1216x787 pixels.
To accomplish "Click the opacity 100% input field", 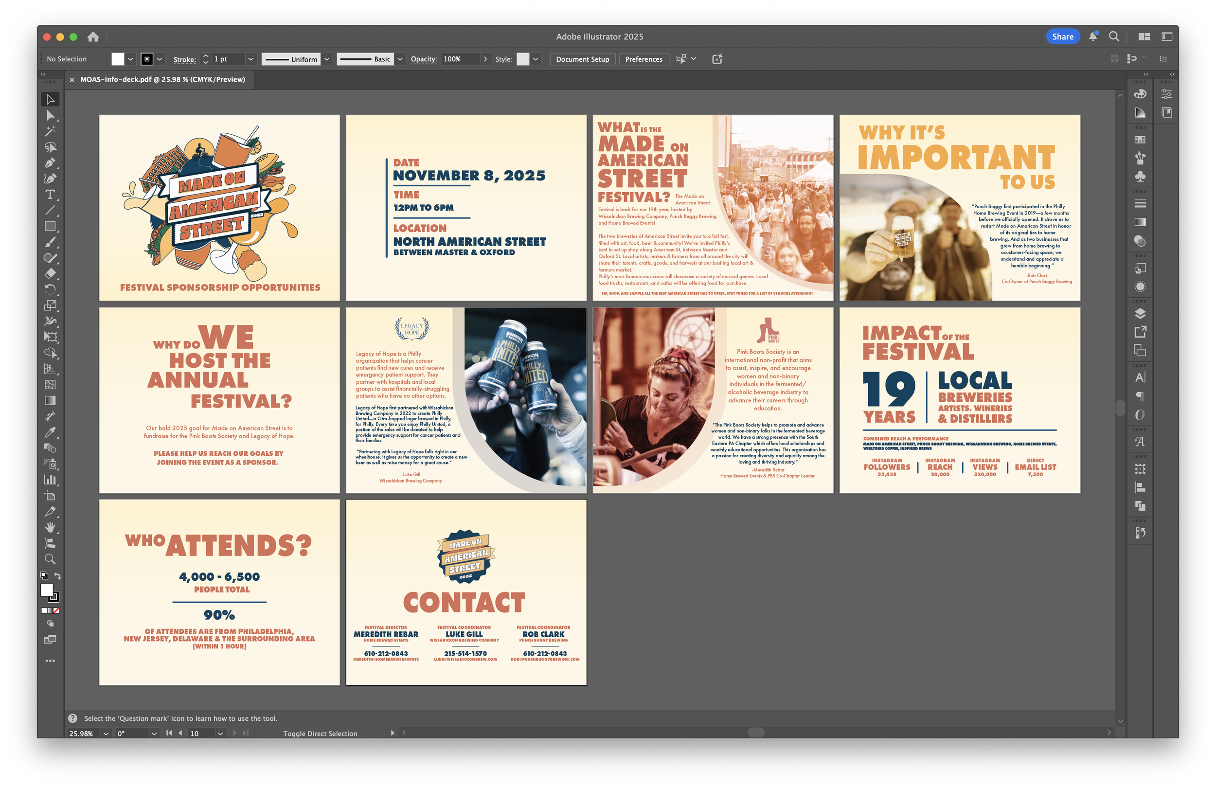I will click(x=460, y=59).
